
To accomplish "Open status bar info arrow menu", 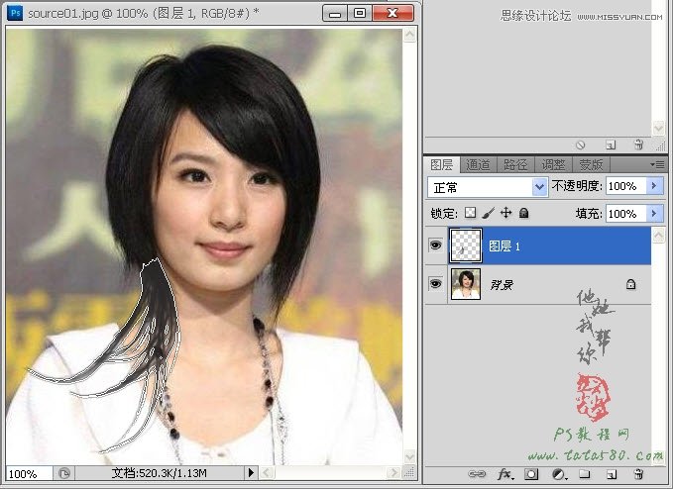I will [x=251, y=473].
